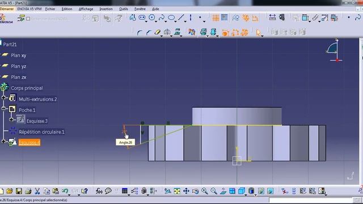Click the Zoom In magnifier

tap(204, 191)
